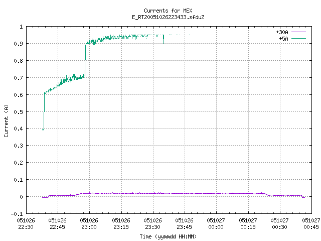Click y-axis tick value 0.5
Image resolution: width=321 pixels, height=241 pixels.
(18, 112)
